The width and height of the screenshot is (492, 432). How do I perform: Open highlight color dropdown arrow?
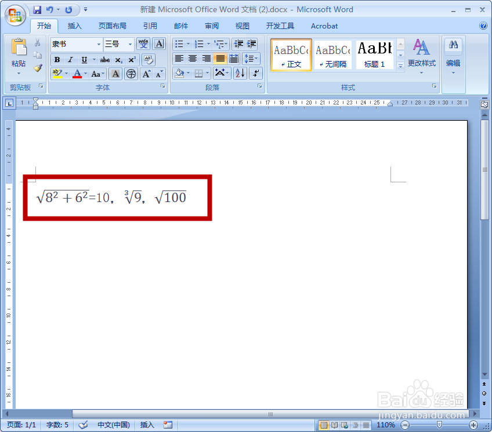[x=66, y=74]
